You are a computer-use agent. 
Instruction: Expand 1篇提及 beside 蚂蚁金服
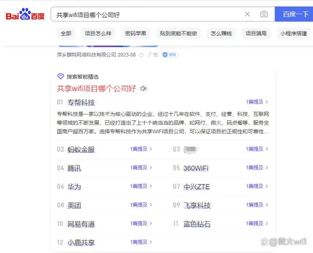coord(141,149)
